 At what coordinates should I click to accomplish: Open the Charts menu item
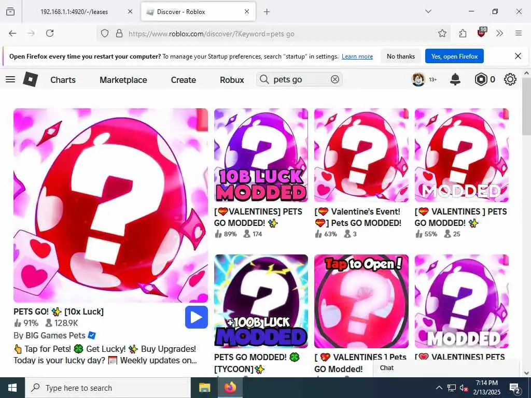63,80
